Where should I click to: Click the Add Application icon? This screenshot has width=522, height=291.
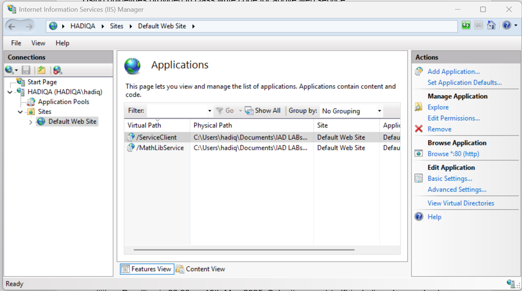coord(419,72)
